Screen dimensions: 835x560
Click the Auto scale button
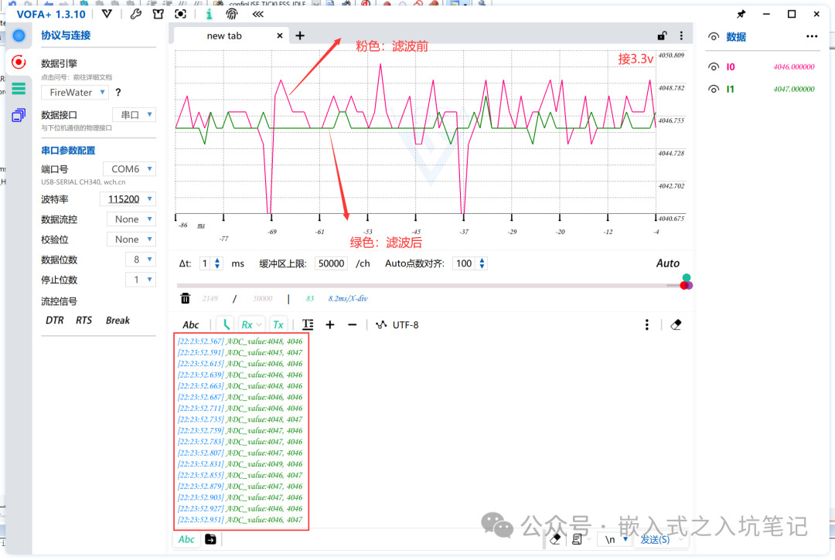667,263
